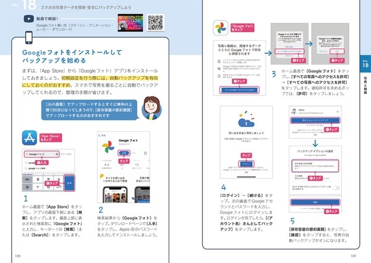371x263 pixels.
Task: Choose すべての写真へのアクセスを許可 in permission dialog
Action: (x=289, y=51)
